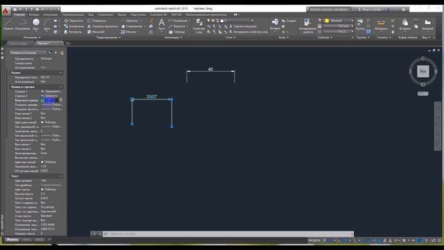Select the Текст text tool

coord(162,24)
